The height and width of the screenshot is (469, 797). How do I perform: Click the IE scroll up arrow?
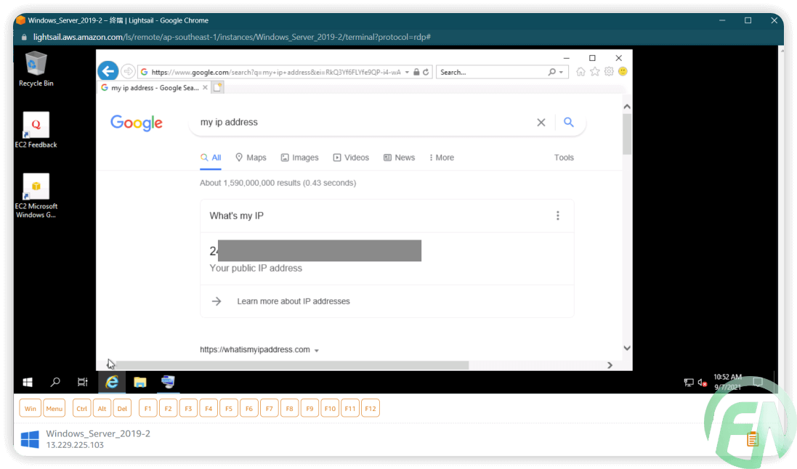pos(627,107)
